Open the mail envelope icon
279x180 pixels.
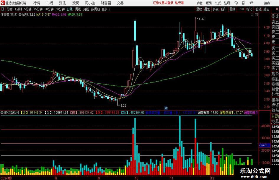click(x=252, y=3)
